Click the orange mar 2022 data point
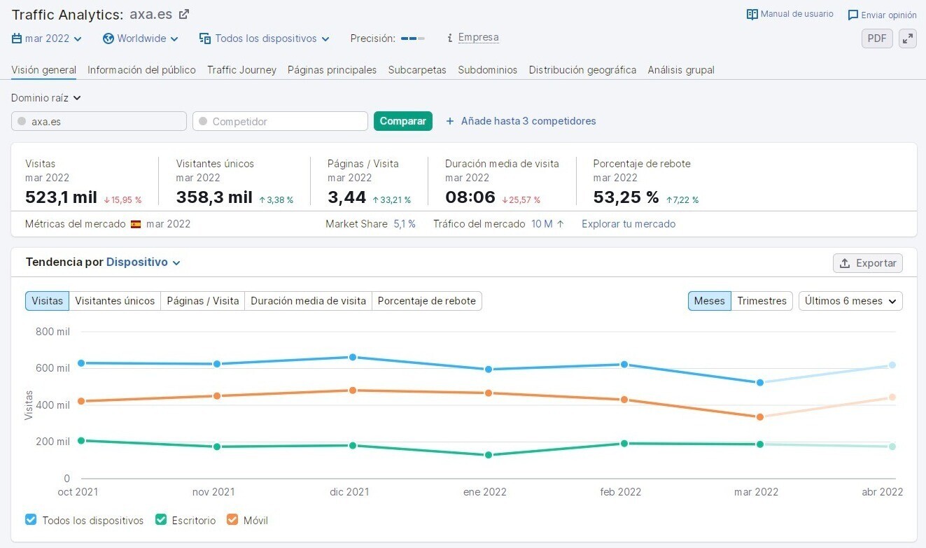This screenshot has width=926, height=548. coord(759,417)
